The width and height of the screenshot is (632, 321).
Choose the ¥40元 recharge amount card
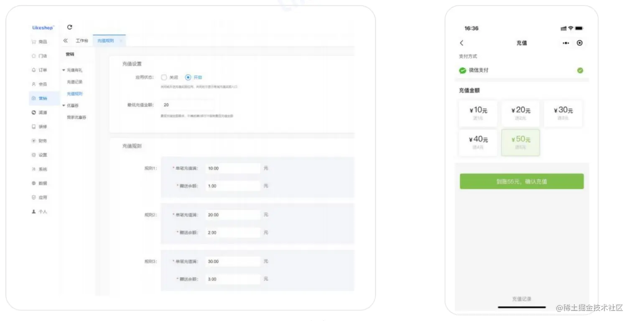click(478, 143)
